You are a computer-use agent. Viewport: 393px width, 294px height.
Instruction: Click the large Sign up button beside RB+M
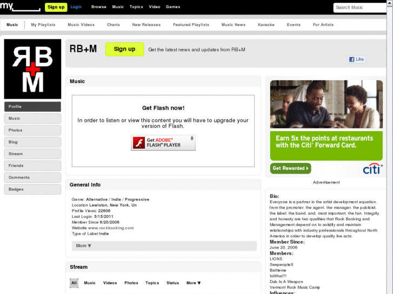(x=124, y=49)
